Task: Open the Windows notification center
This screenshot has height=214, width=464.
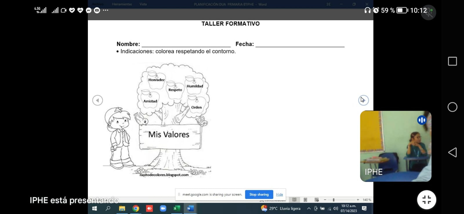Action: (x=364, y=208)
